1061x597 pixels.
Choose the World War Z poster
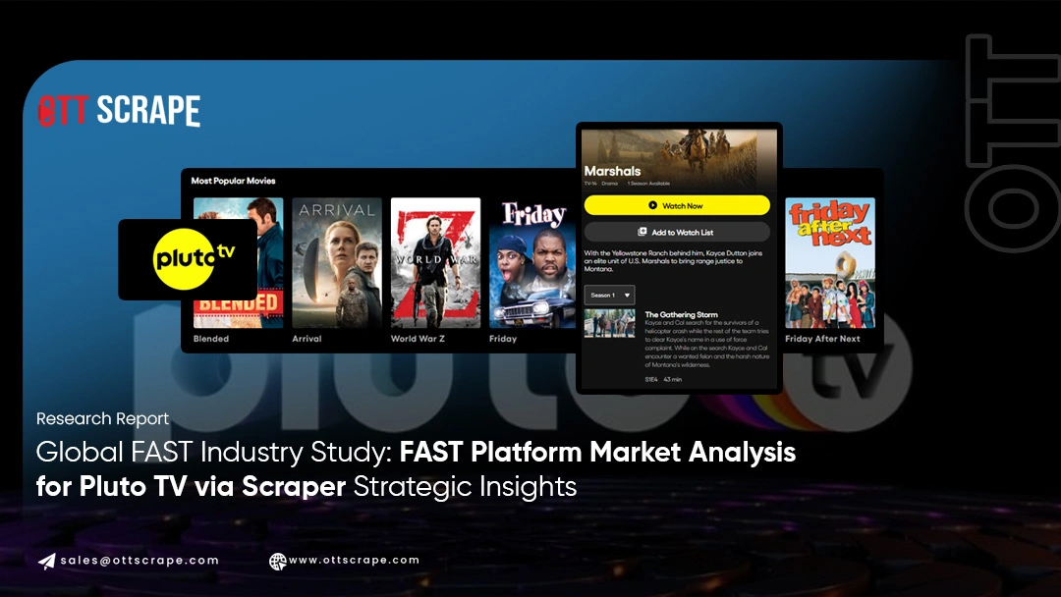(435, 263)
